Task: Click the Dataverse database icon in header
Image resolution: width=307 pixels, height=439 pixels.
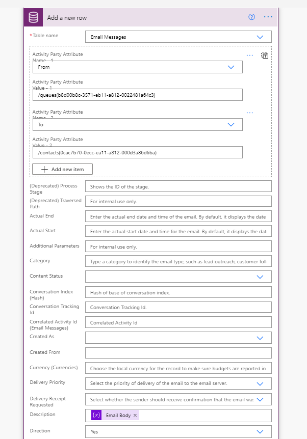Action: coord(34,17)
